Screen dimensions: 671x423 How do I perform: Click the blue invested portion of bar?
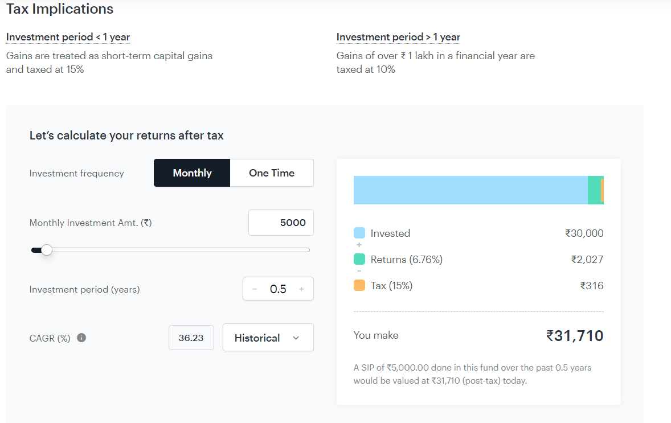470,190
